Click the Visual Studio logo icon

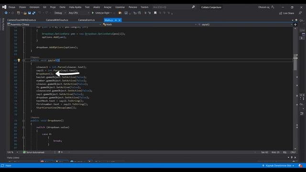click(x=4, y=7)
